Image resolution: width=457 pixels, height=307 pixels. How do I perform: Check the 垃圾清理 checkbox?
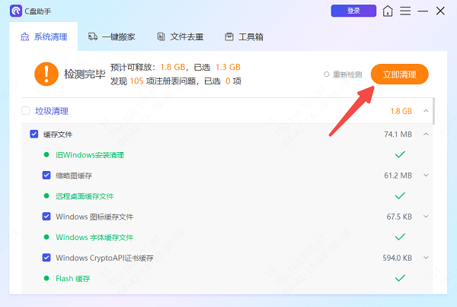pos(26,111)
